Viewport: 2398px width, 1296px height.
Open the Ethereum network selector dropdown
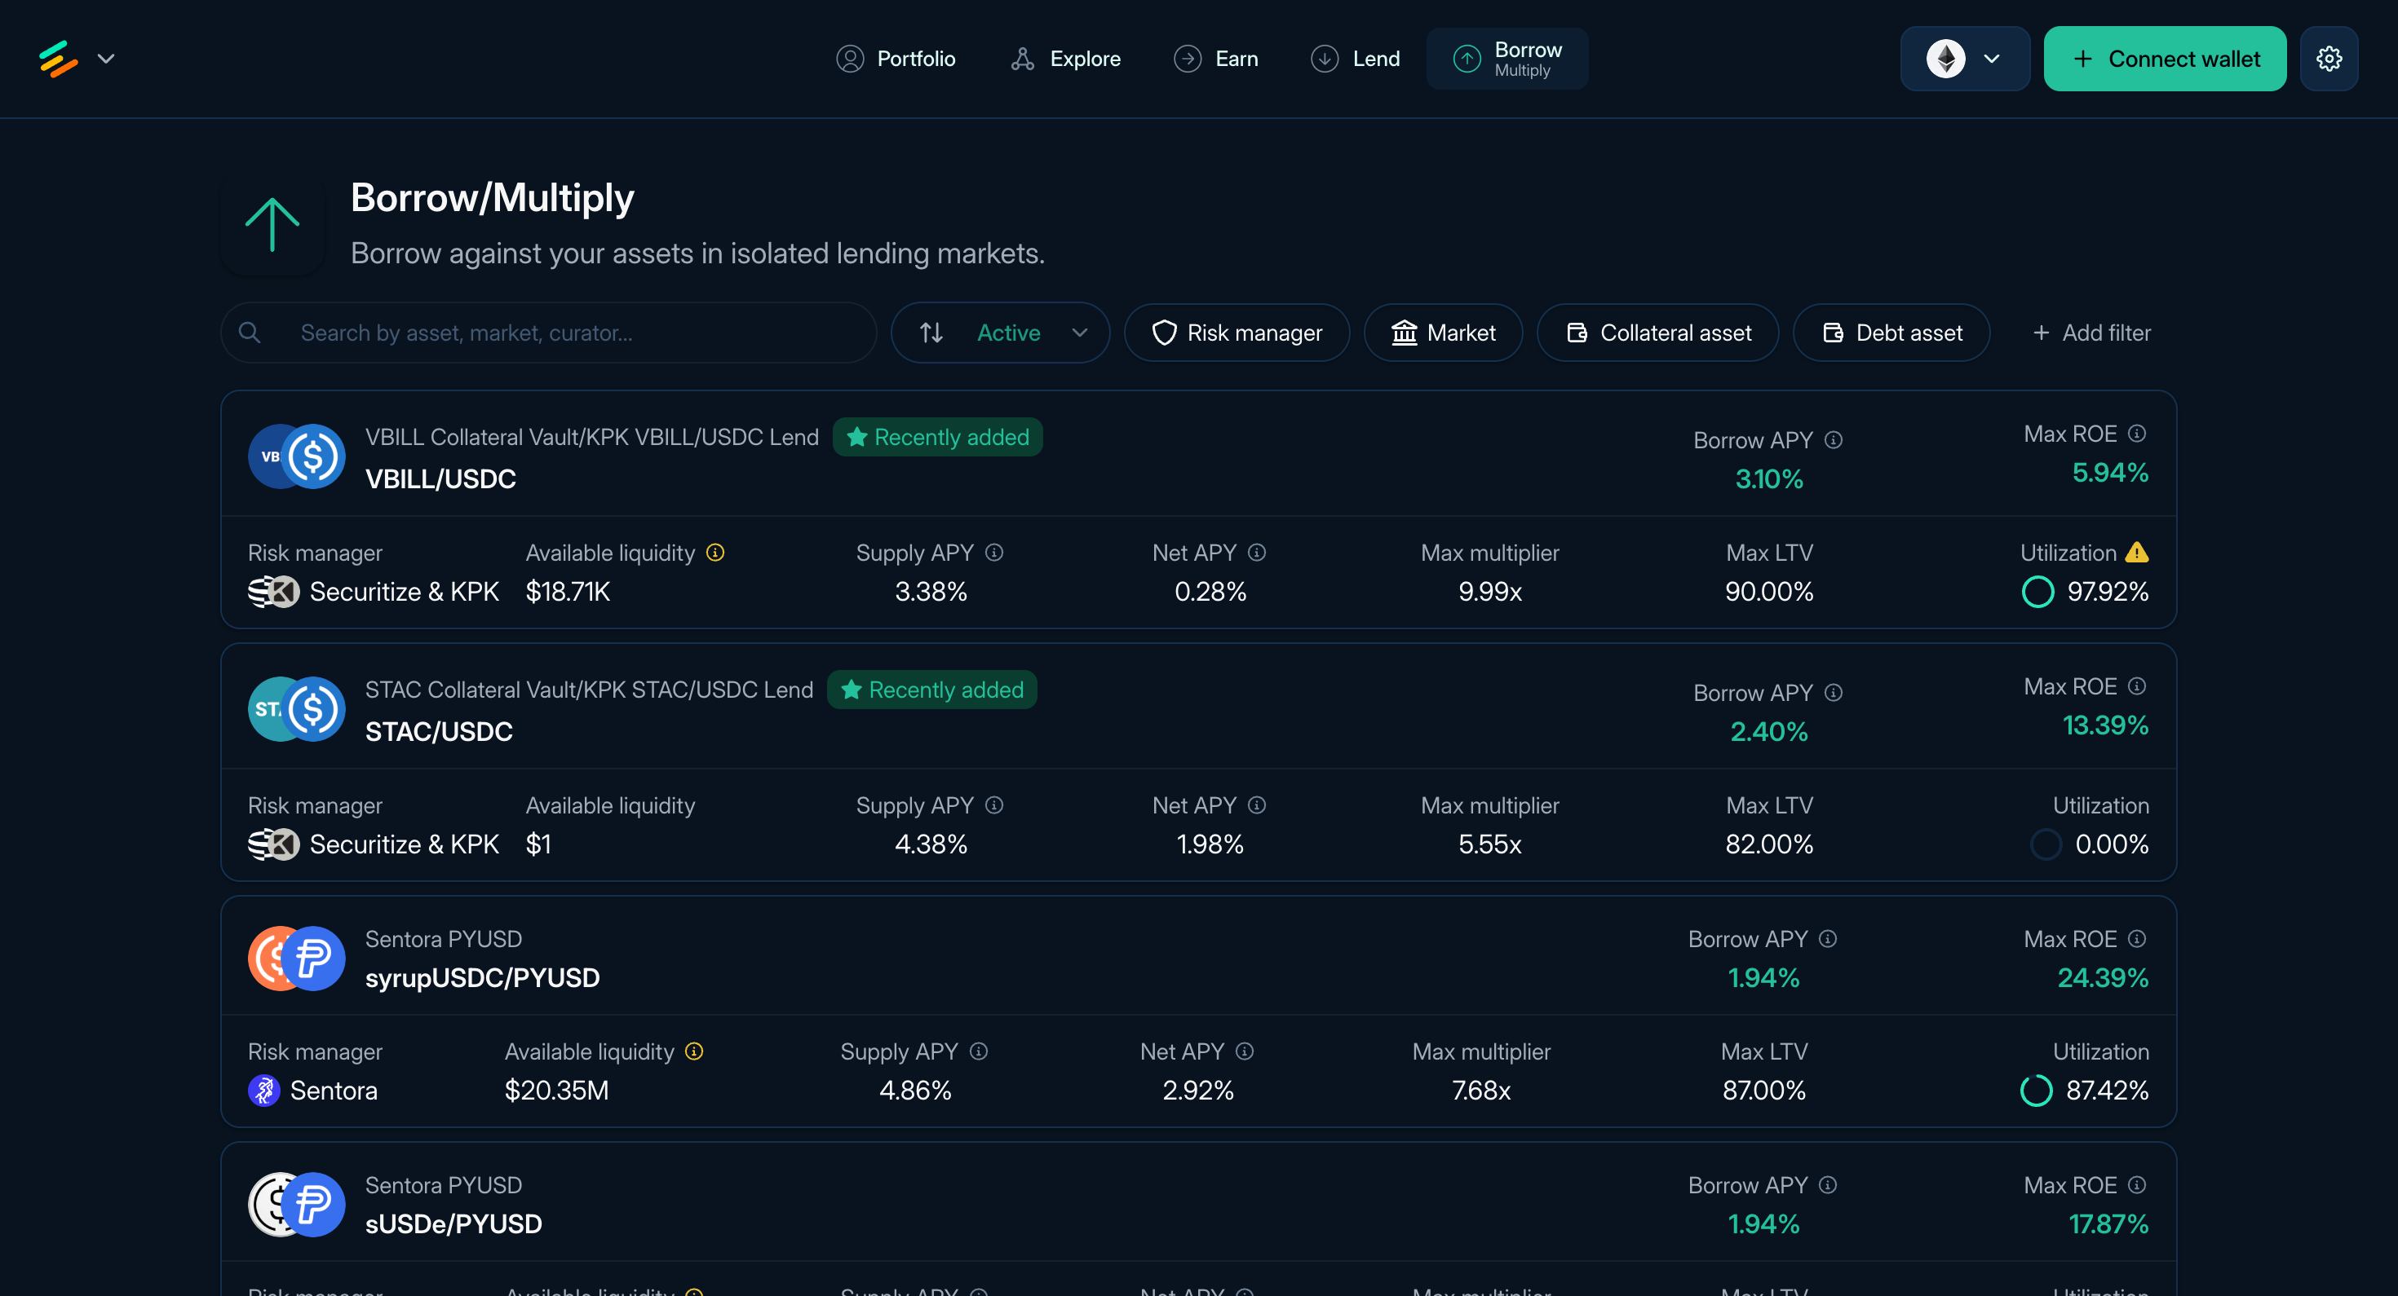pos(1964,59)
